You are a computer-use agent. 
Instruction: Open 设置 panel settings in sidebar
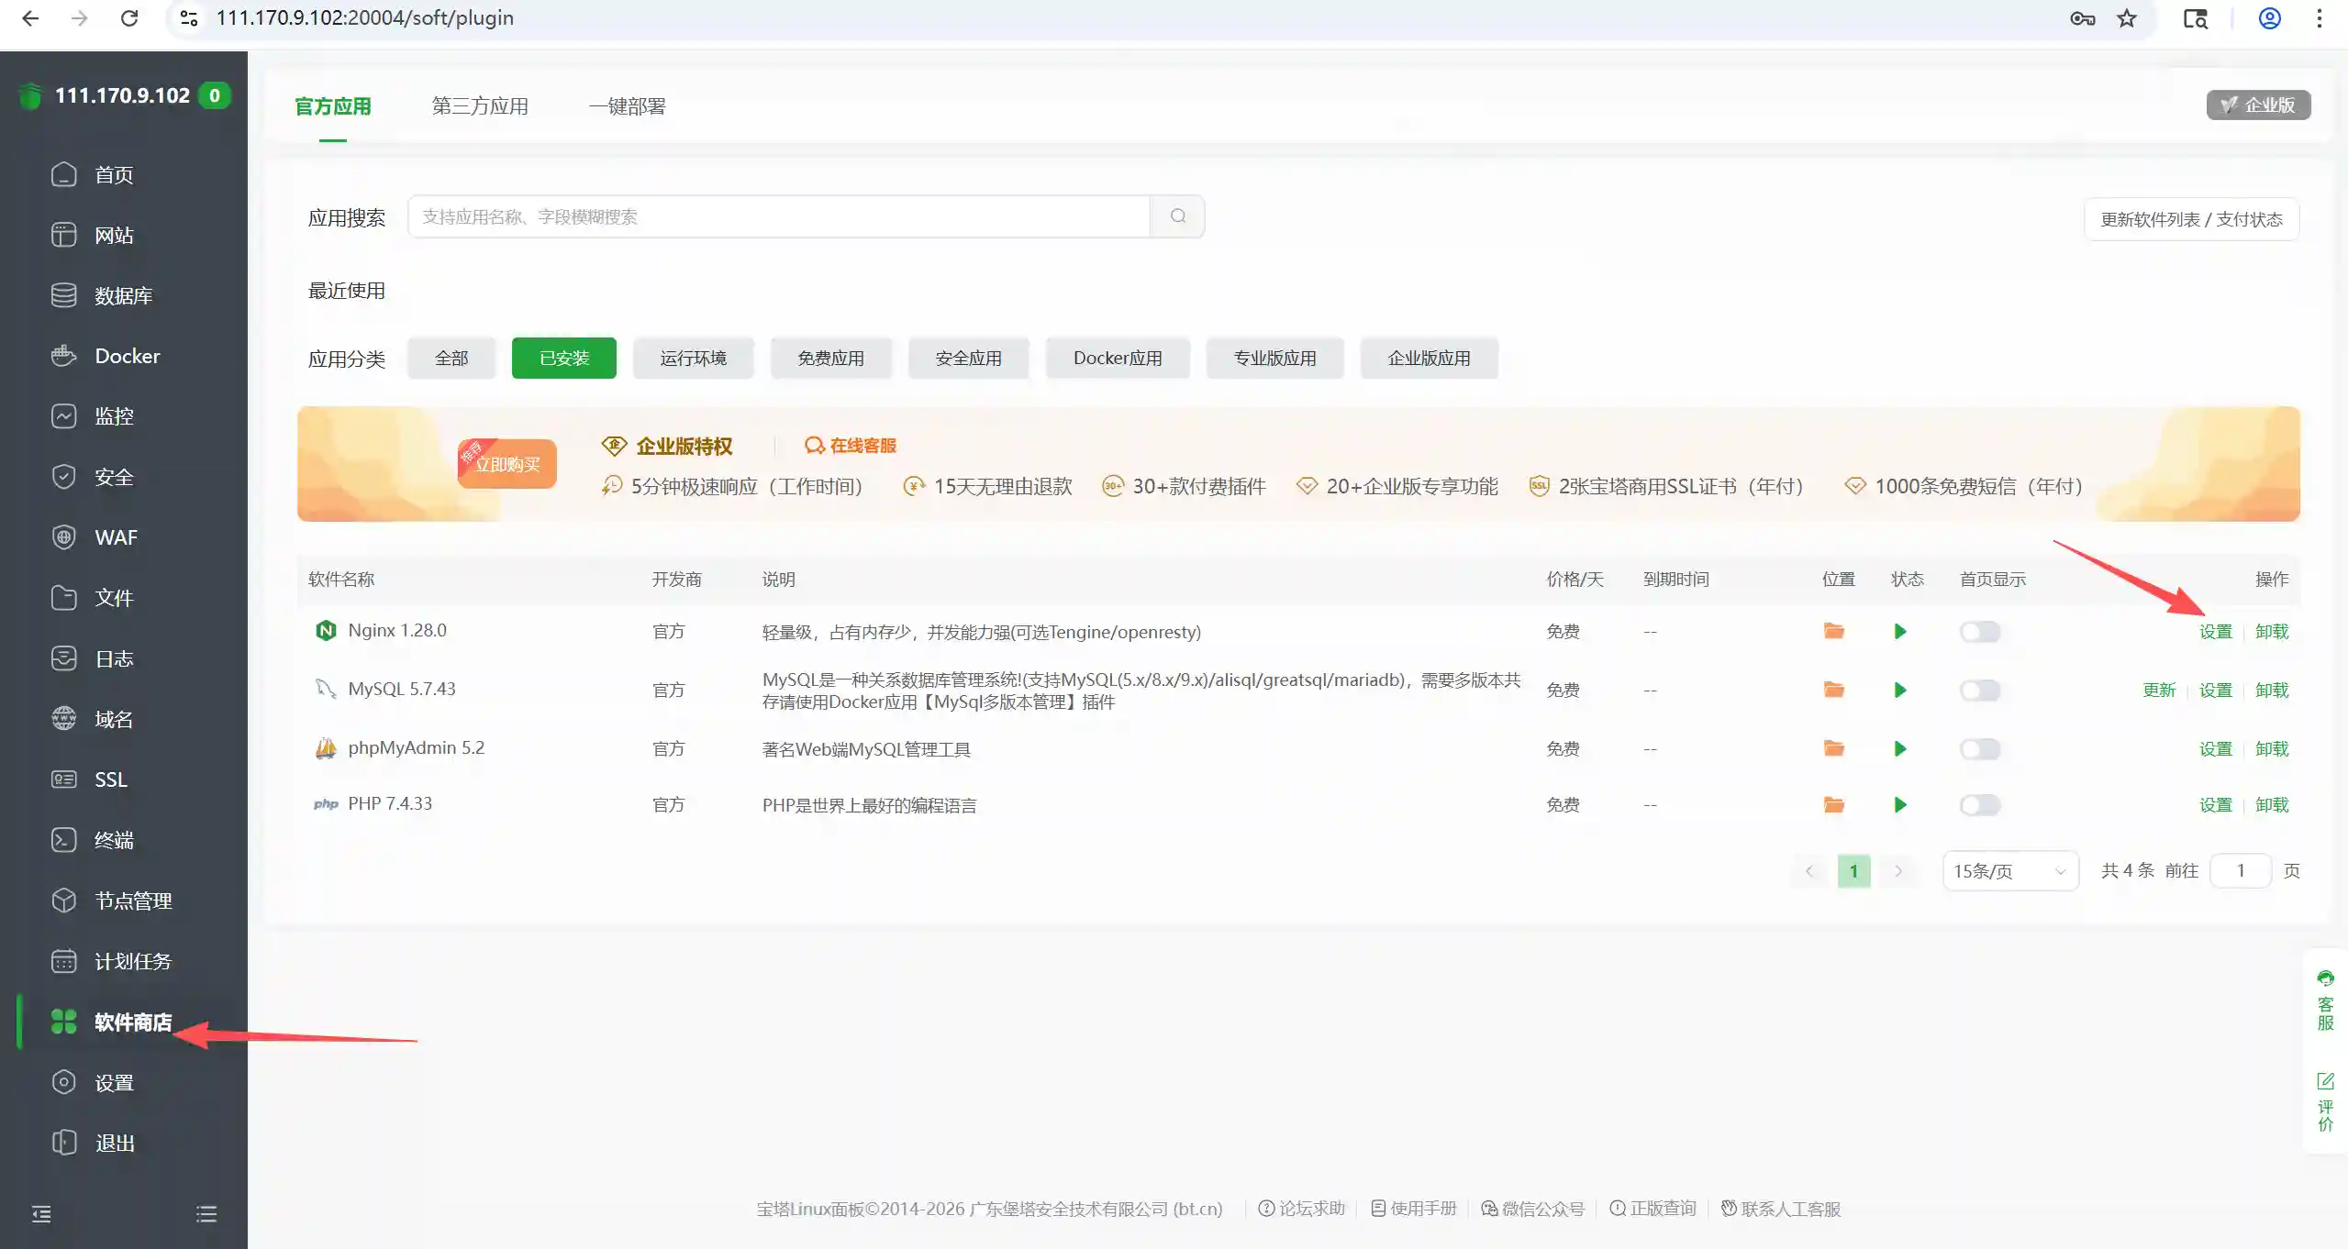point(114,1082)
